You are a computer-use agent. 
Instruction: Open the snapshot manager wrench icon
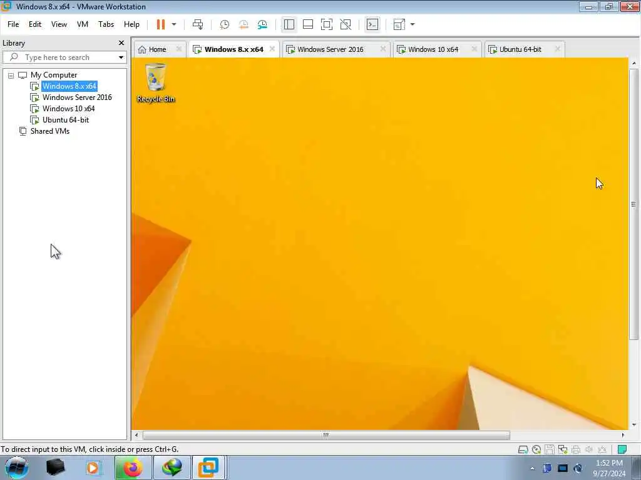[262, 24]
